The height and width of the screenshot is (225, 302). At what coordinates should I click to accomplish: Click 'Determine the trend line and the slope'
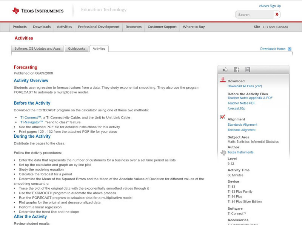point(49,212)
